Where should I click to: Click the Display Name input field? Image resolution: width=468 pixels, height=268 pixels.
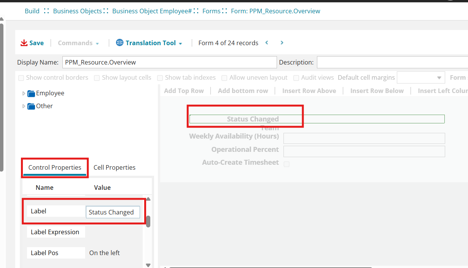tap(169, 62)
